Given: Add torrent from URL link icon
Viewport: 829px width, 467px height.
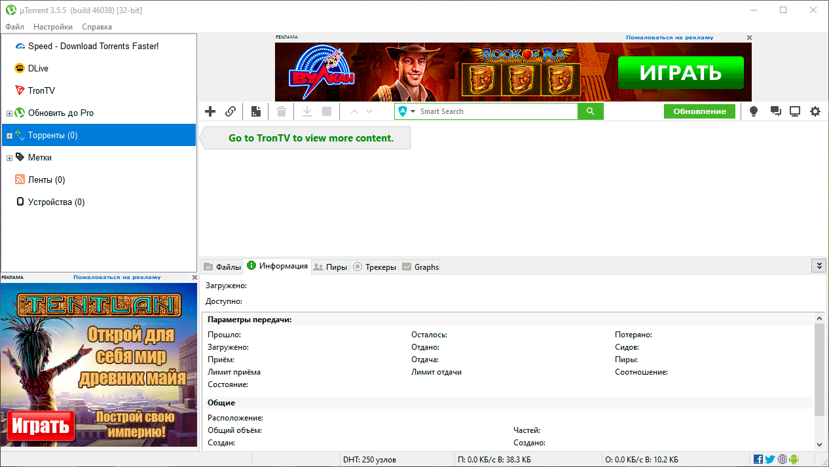Looking at the screenshot, I should 230,111.
